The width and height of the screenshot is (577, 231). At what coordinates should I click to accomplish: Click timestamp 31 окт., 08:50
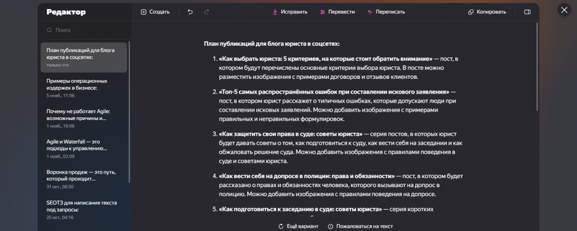[60, 187]
